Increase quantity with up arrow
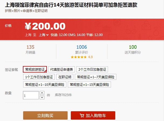This screenshot has height=121, width=164. 42,93
